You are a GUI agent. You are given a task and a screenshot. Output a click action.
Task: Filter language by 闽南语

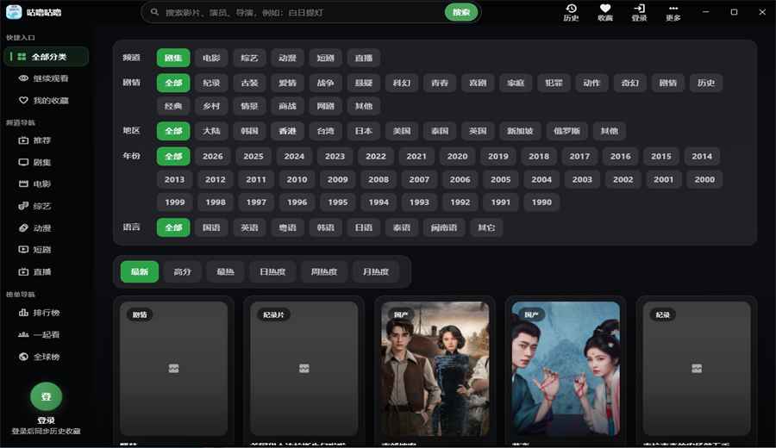[444, 227]
